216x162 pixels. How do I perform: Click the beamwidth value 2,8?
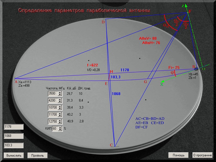pos(82,121)
